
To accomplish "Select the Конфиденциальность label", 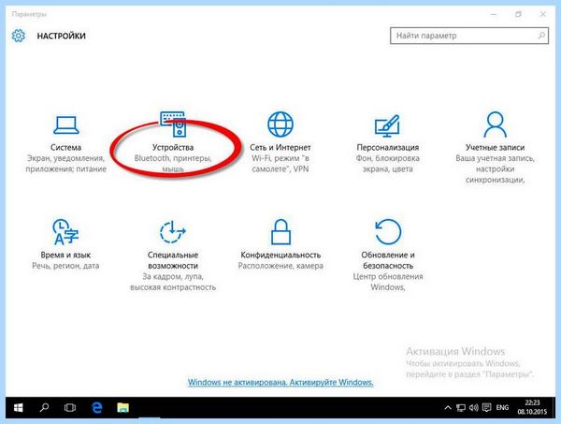I will pos(280,255).
